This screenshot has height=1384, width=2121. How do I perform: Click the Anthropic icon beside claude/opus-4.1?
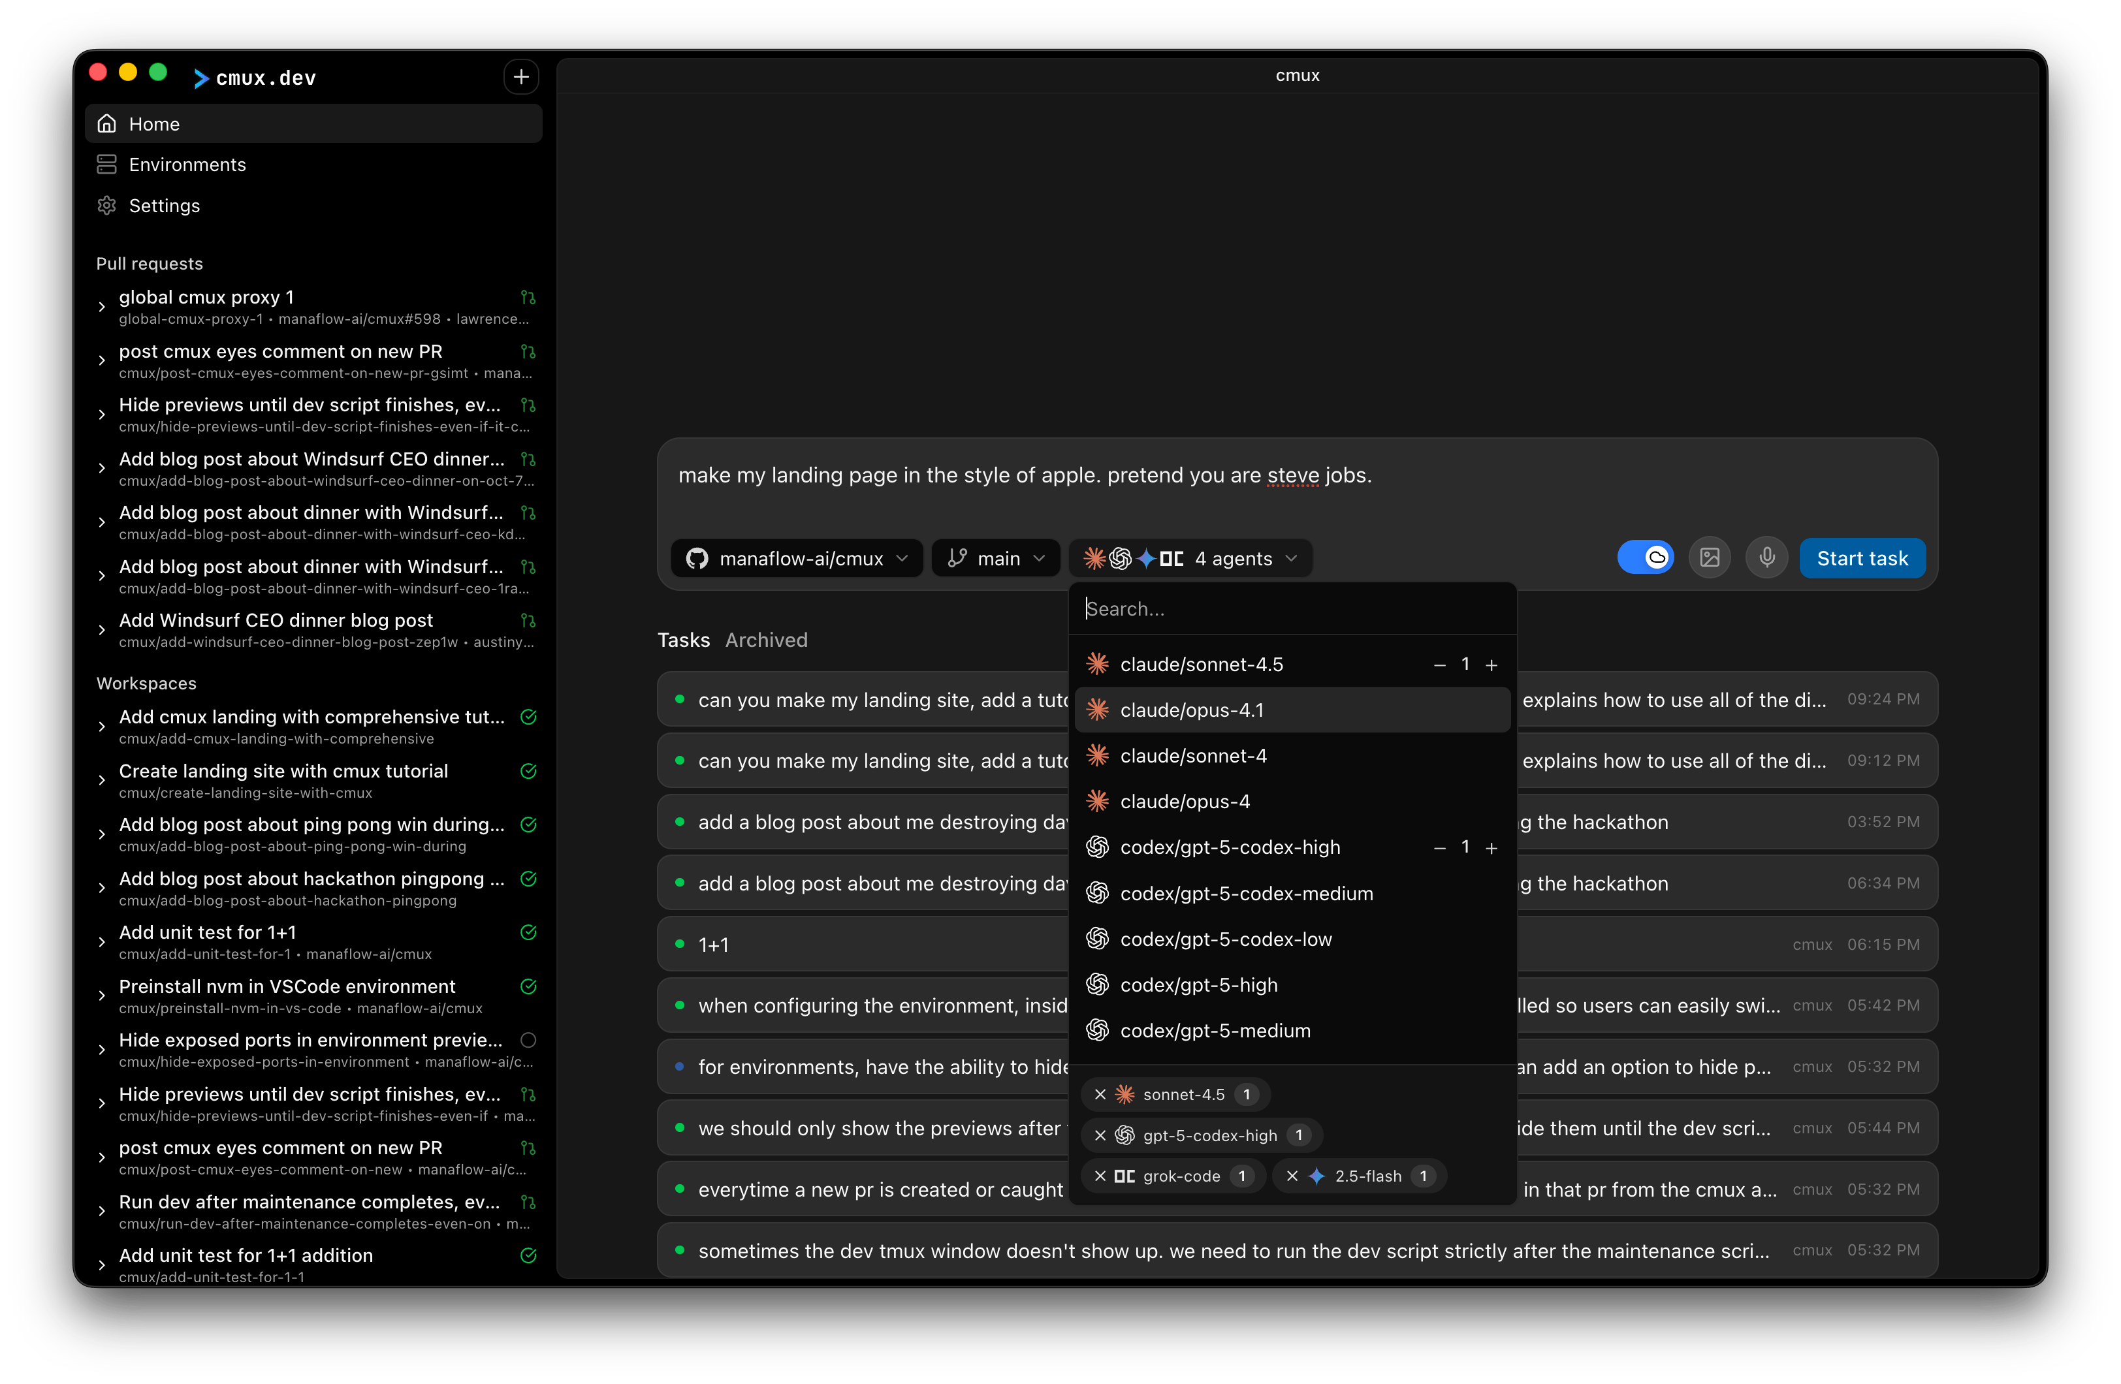click(x=1097, y=710)
